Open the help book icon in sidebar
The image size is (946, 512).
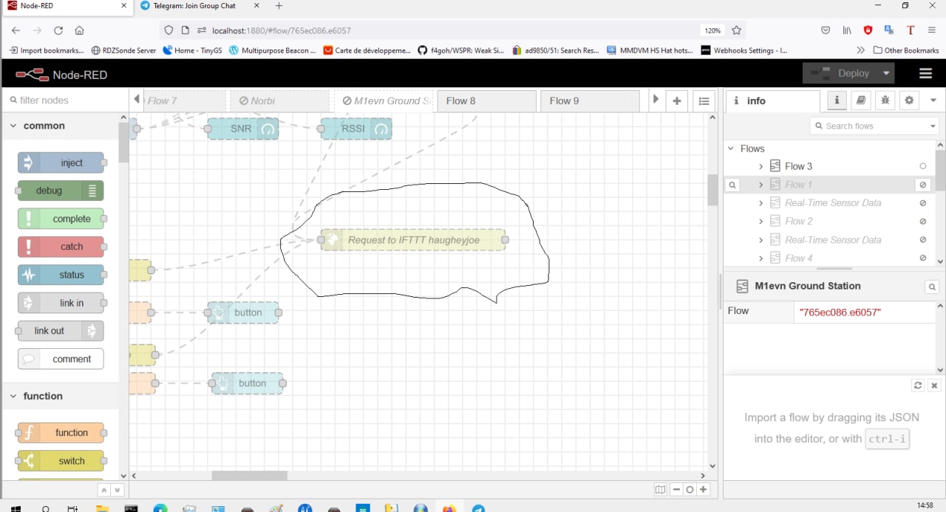pyautogui.click(x=860, y=100)
